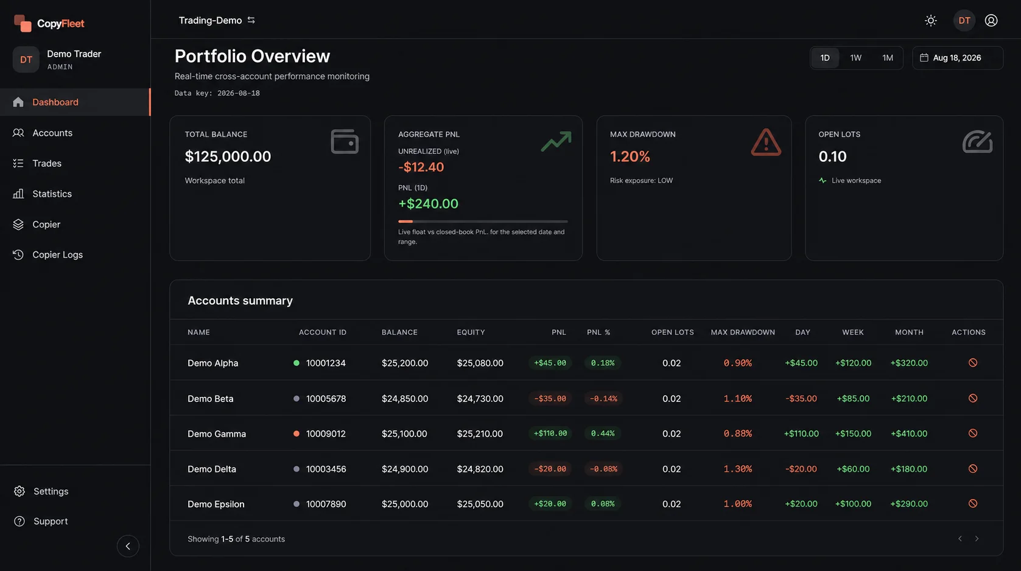Open Settings gear in sidebar
1021x571 pixels.
[19, 491]
